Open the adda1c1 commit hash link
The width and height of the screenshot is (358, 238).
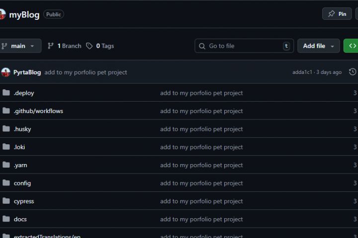click(x=302, y=72)
